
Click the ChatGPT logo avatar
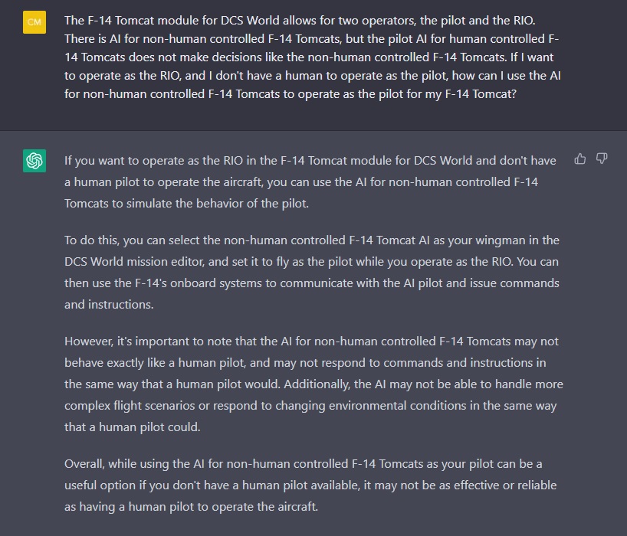[34, 161]
